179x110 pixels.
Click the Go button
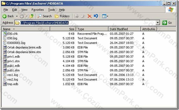[x=167, y=23]
